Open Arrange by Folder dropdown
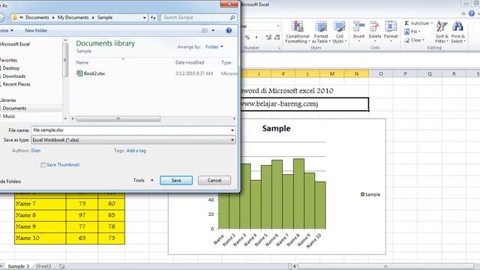 pos(214,46)
